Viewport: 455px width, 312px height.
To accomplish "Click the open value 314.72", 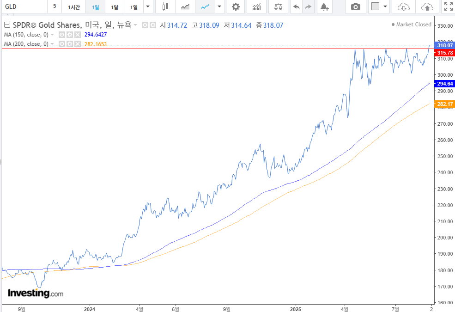I will 177,25.
